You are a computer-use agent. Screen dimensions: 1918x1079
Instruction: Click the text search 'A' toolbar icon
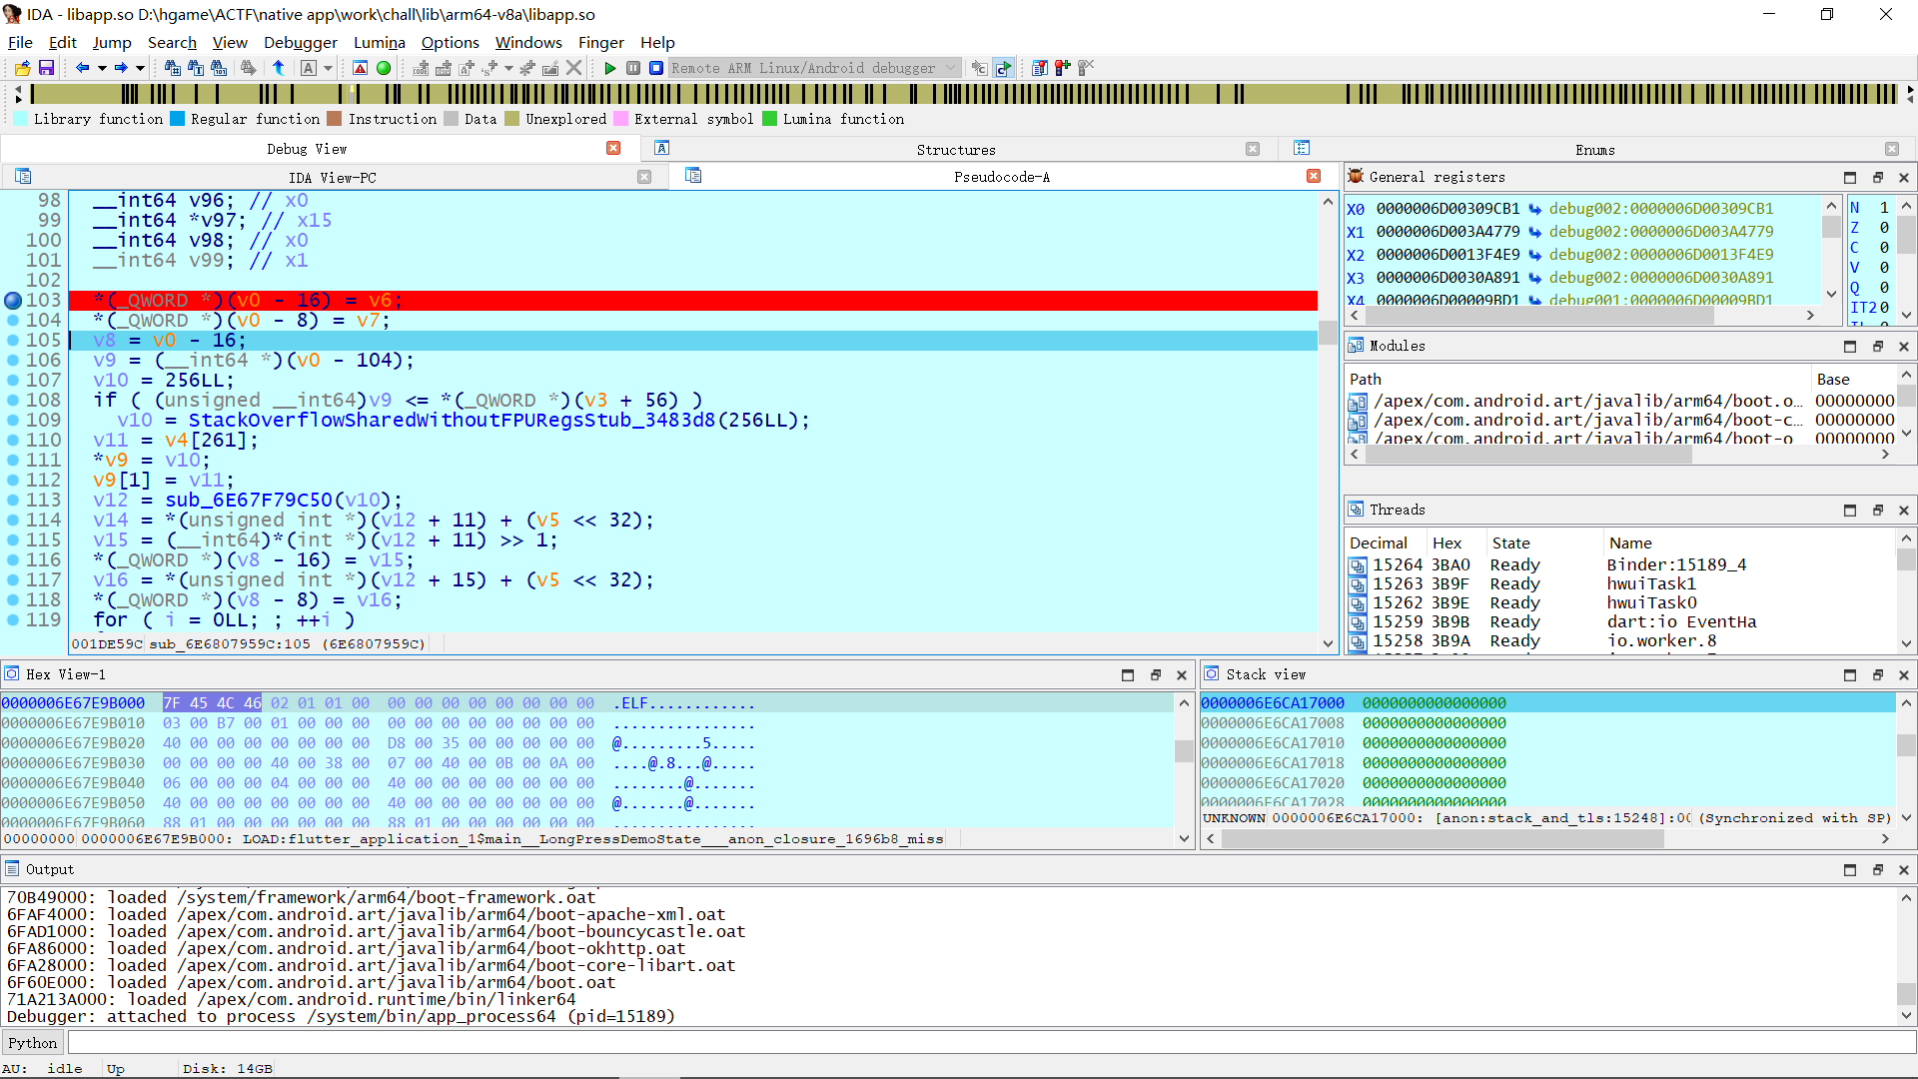[x=308, y=68]
